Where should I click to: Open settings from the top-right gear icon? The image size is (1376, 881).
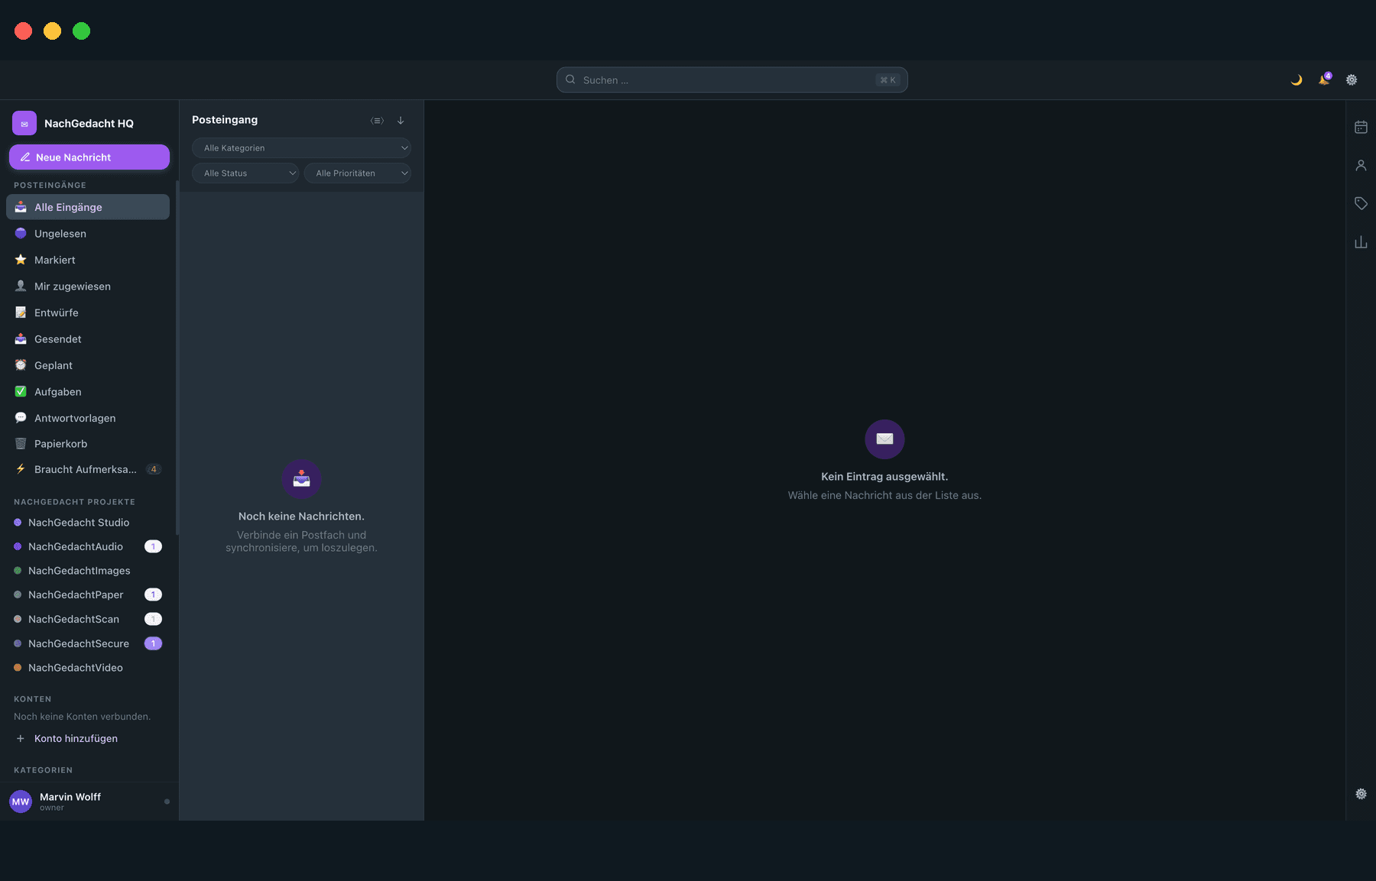pyautogui.click(x=1352, y=80)
